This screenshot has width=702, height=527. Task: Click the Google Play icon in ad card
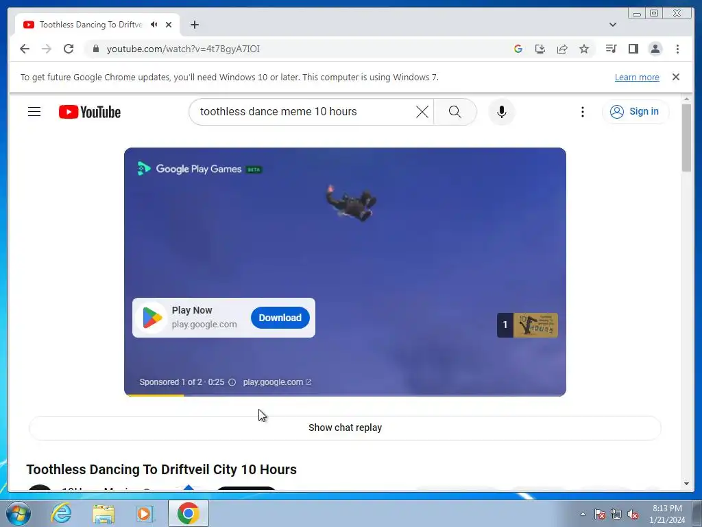(x=152, y=318)
